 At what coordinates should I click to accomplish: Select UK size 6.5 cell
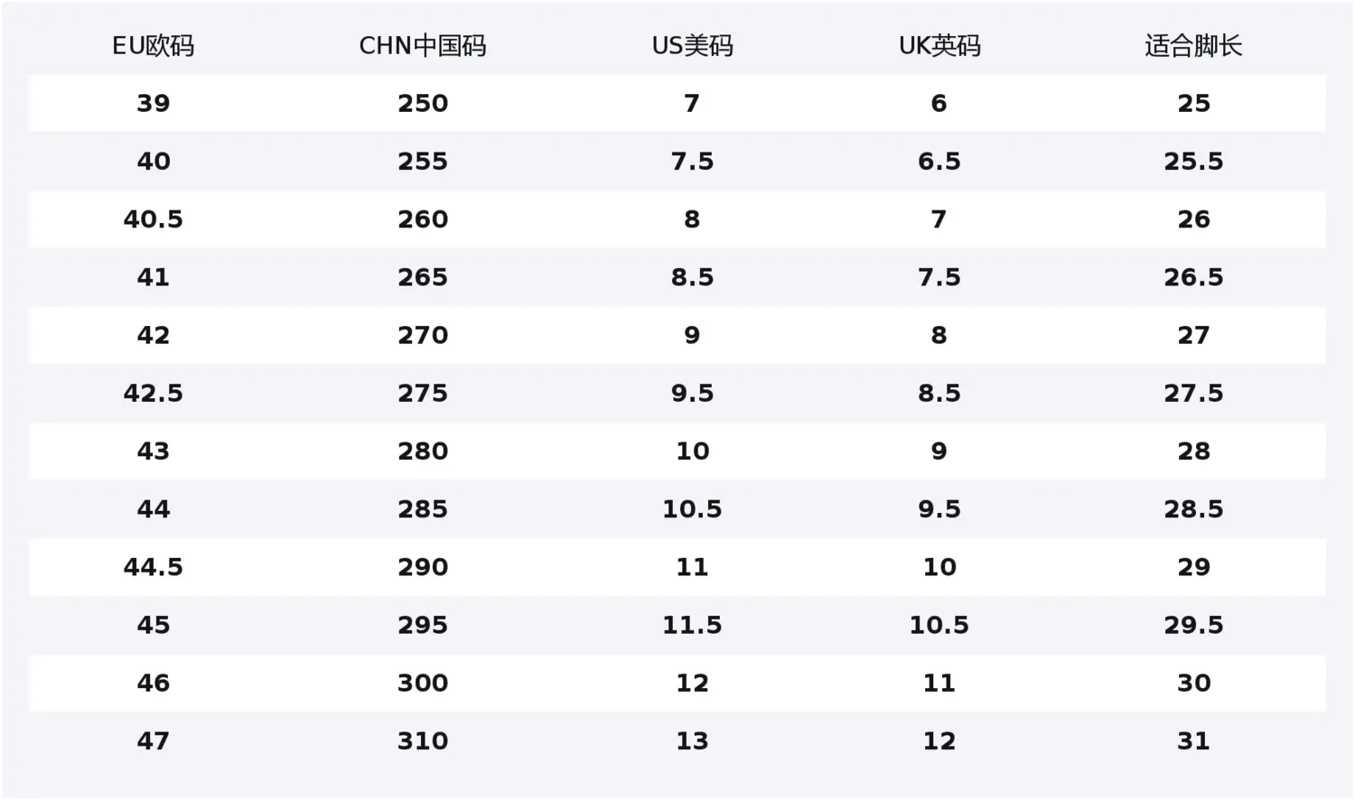coord(939,162)
